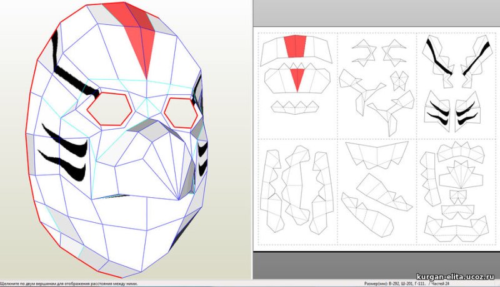Select the left hexagonal eye hole on 3D mask
500x287 pixels.
[x=109, y=109]
